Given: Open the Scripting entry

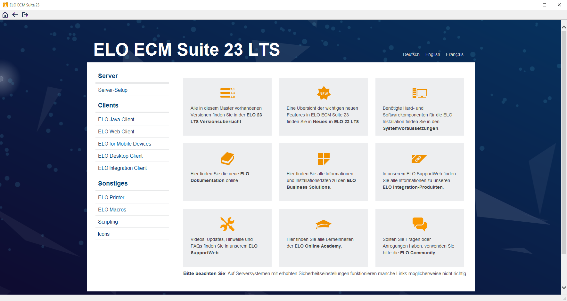Looking at the screenshot, I should [132, 222].
